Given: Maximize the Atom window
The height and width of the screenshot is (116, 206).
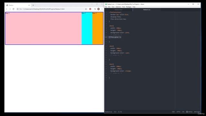Looking at the screenshot, I should pos(193,4).
